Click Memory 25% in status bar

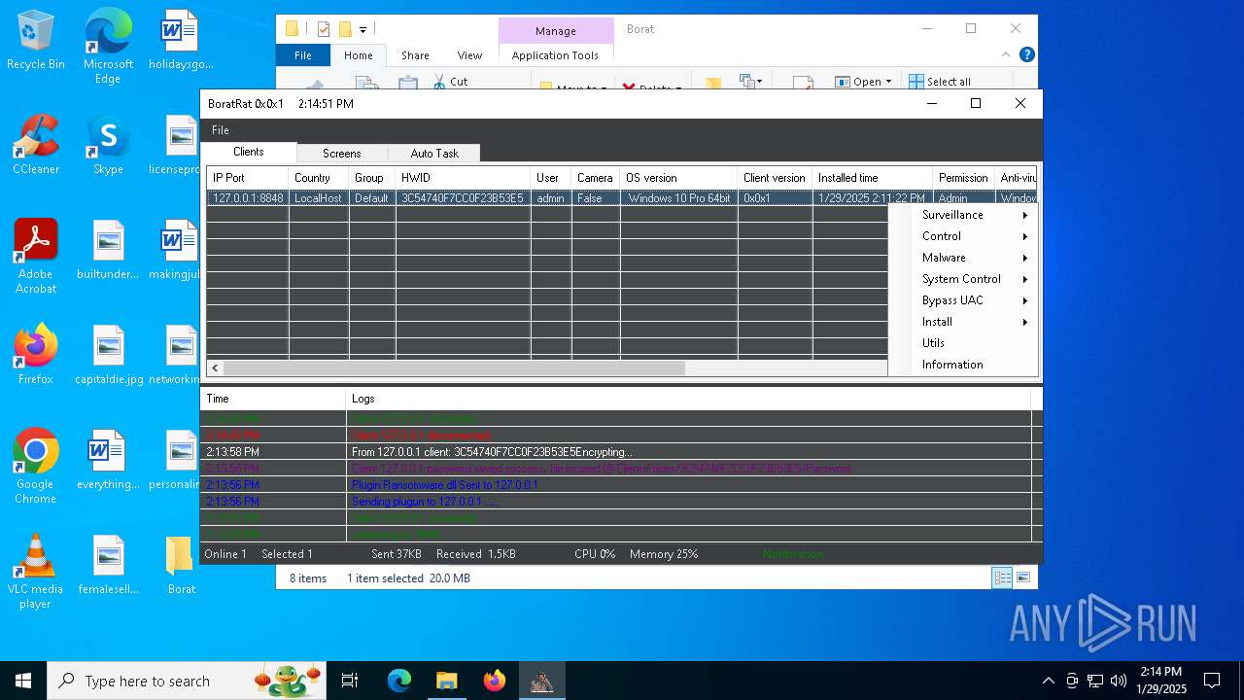click(x=664, y=554)
